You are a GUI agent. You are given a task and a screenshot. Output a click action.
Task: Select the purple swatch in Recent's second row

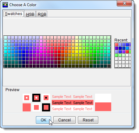117,48
